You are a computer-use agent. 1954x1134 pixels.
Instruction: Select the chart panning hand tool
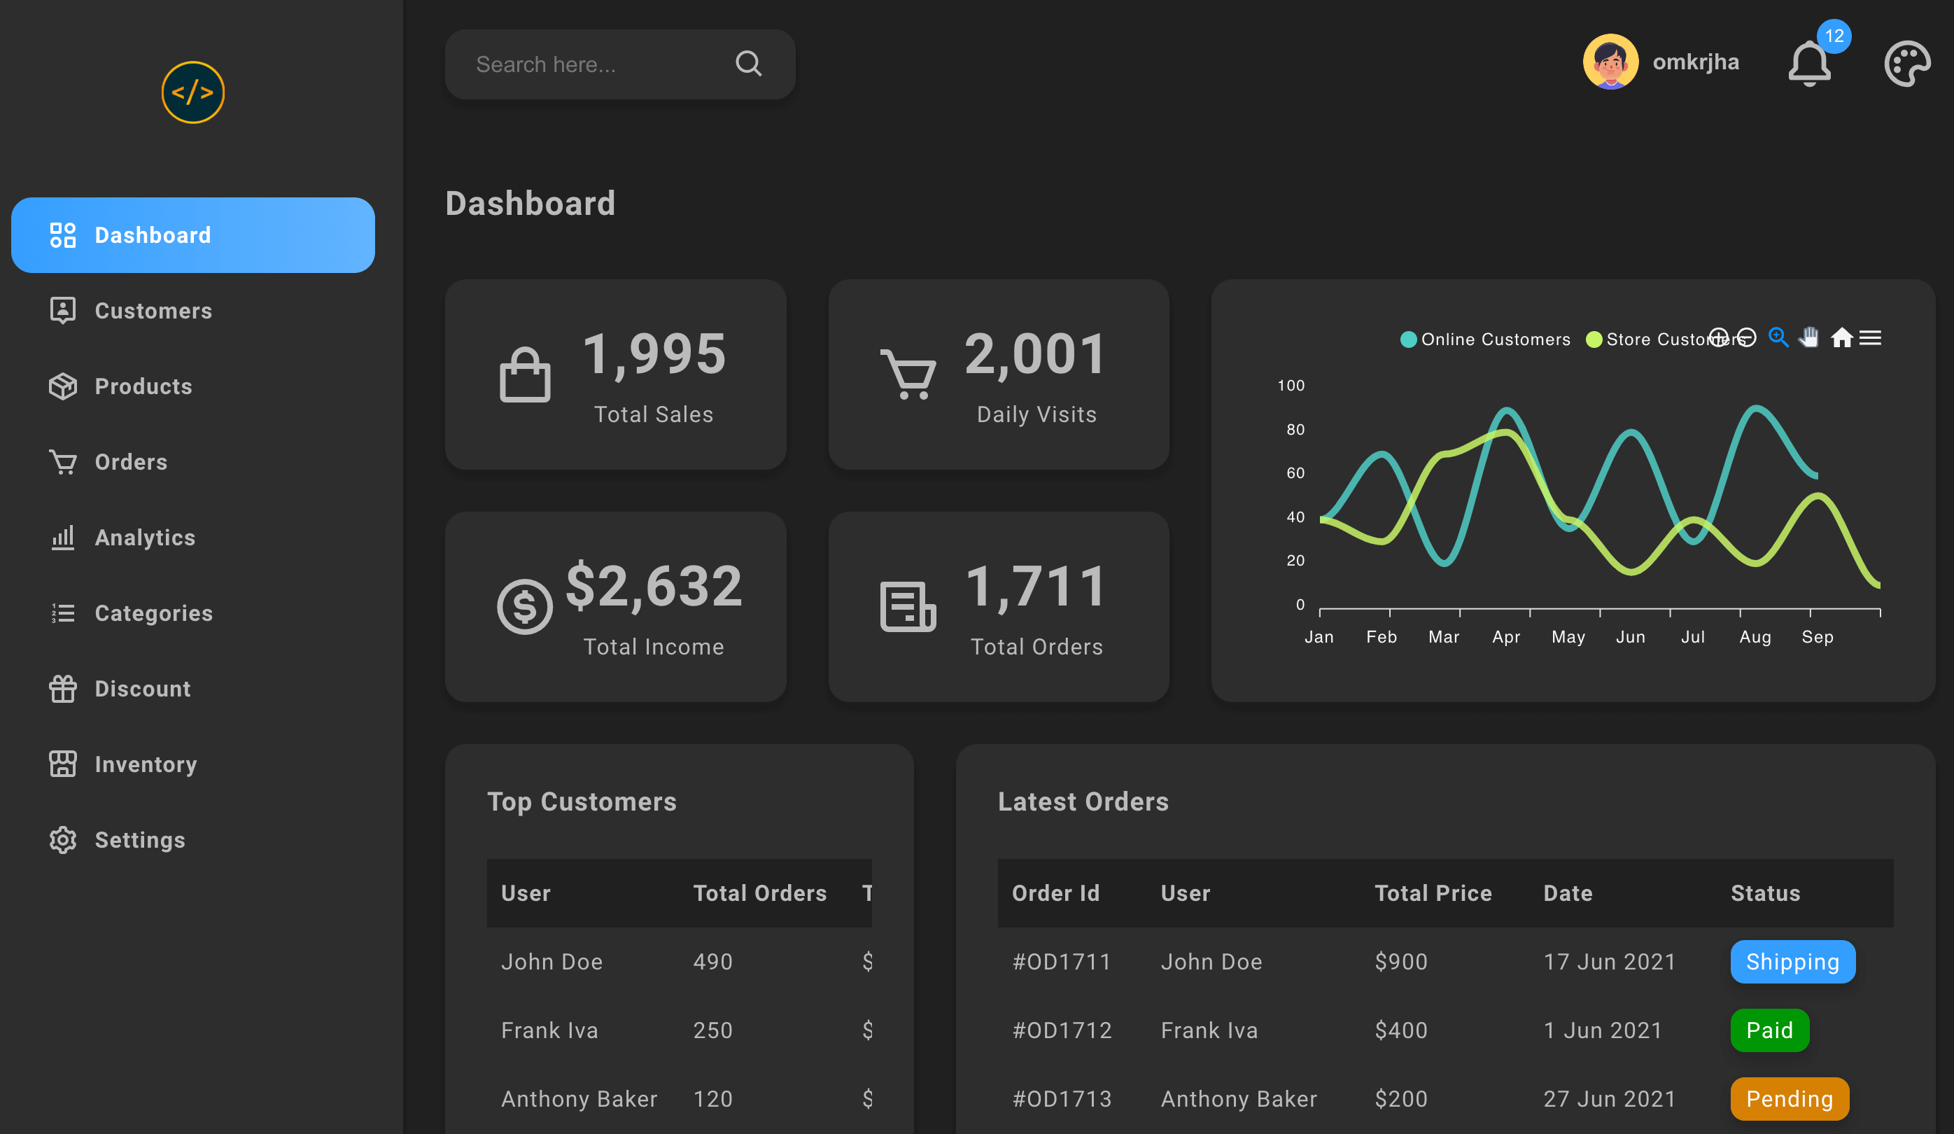click(1809, 337)
